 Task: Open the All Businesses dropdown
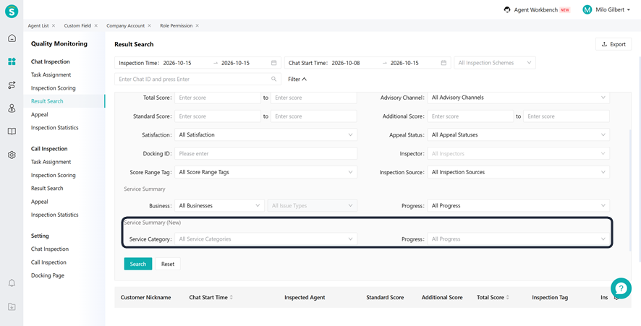[x=219, y=206]
